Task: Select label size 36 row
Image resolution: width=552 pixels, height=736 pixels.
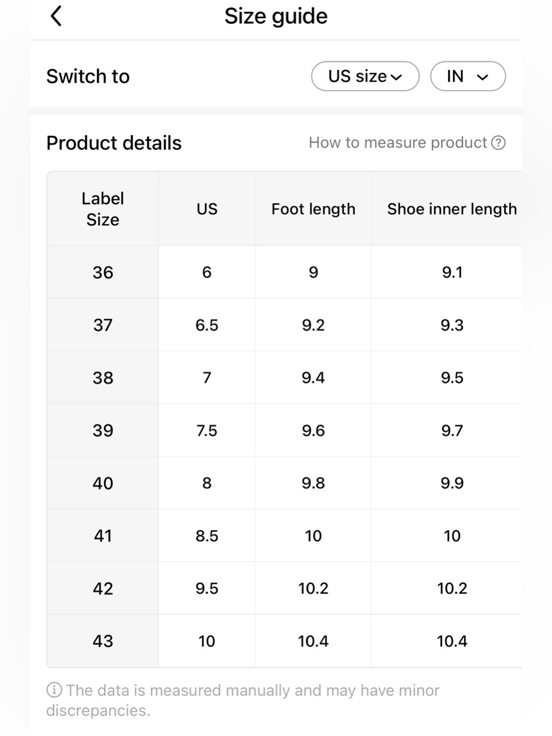Action: [284, 272]
